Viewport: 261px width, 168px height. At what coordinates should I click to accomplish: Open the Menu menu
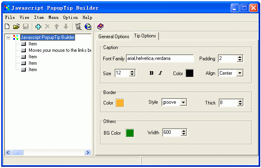[53, 17]
